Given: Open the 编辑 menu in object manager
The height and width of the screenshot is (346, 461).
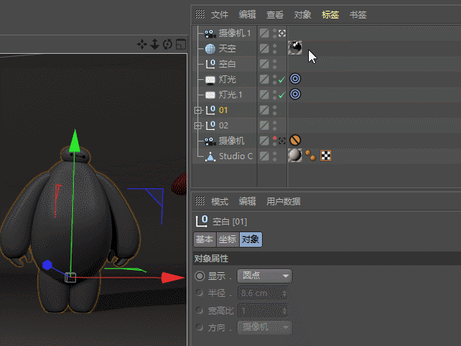Looking at the screenshot, I should [247, 15].
